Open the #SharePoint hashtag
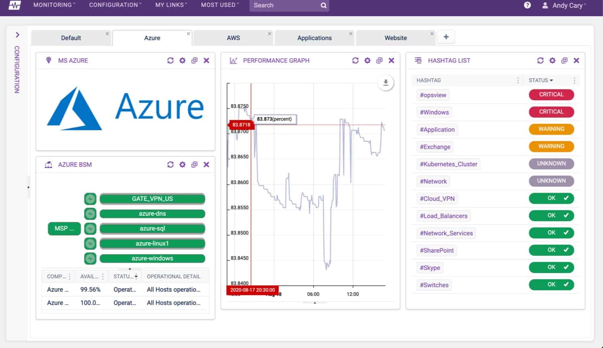 (437, 251)
